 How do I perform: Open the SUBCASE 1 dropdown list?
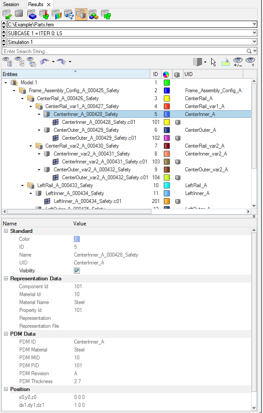(254, 33)
